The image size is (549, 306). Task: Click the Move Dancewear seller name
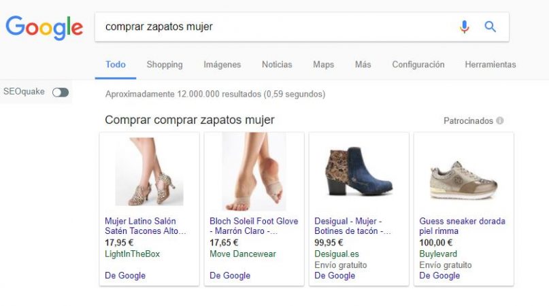pyautogui.click(x=243, y=254)
